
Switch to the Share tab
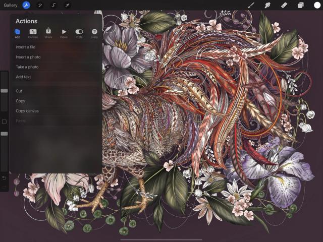[48, 33]
